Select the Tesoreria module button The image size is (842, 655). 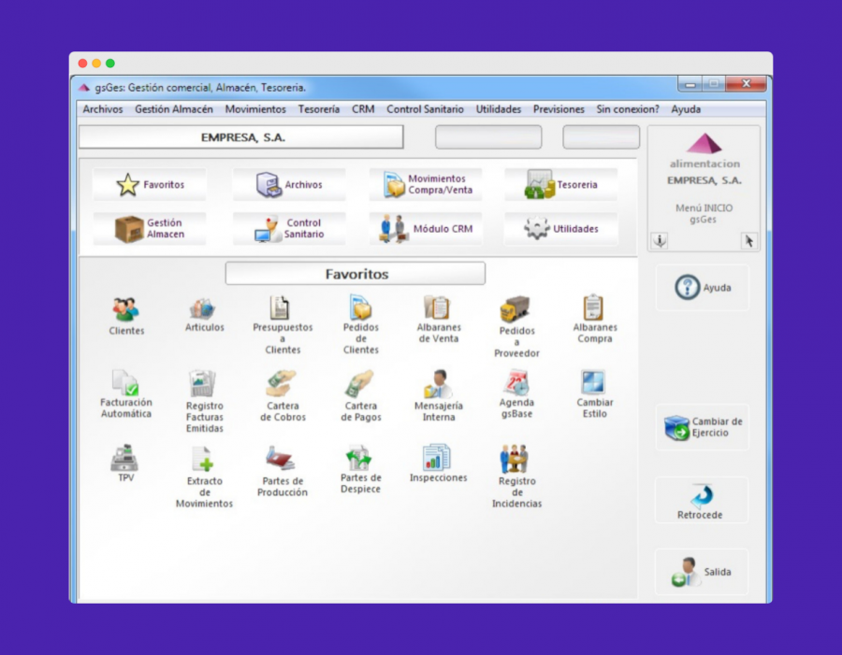click(x=561, y=184)
